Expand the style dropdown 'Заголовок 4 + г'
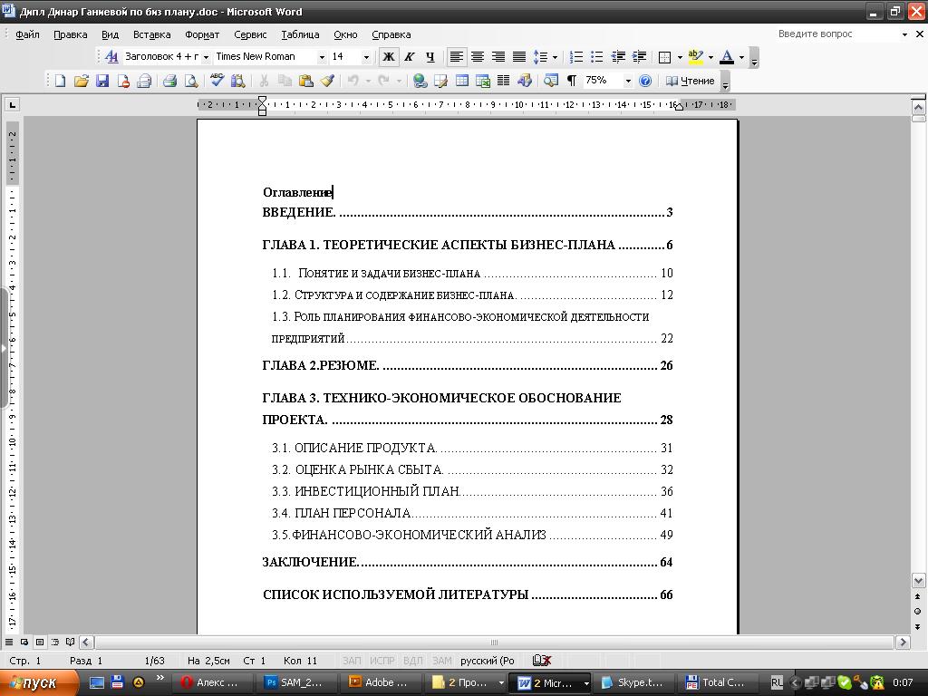This screenshot has width=928, height=696. tap(206, 57)
